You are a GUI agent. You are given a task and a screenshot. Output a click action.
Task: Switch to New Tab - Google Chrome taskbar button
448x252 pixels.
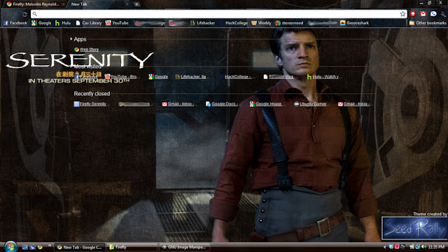[80, 247]
